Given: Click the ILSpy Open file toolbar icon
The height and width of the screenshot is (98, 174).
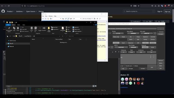Looking at the screenshot, I should [x=48, y=19].
